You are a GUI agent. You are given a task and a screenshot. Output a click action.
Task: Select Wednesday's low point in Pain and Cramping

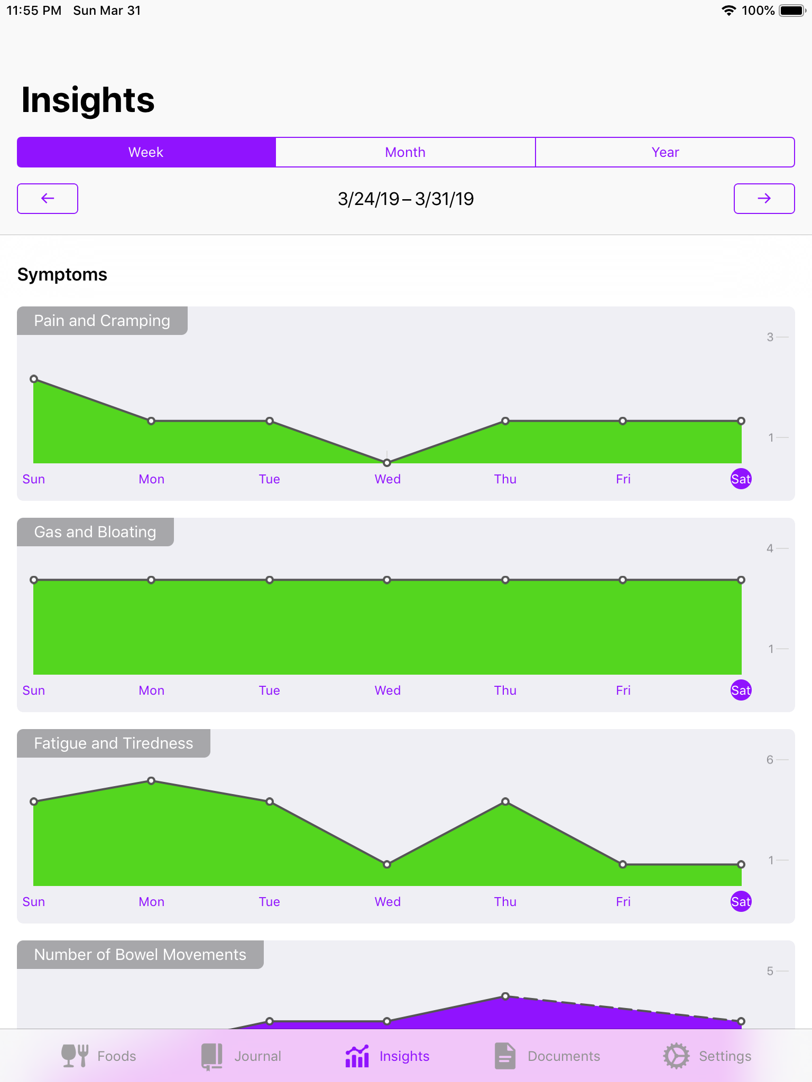pos(387,463)
